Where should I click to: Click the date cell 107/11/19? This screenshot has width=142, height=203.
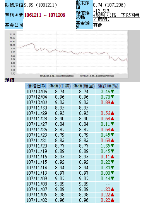[36, 151]
